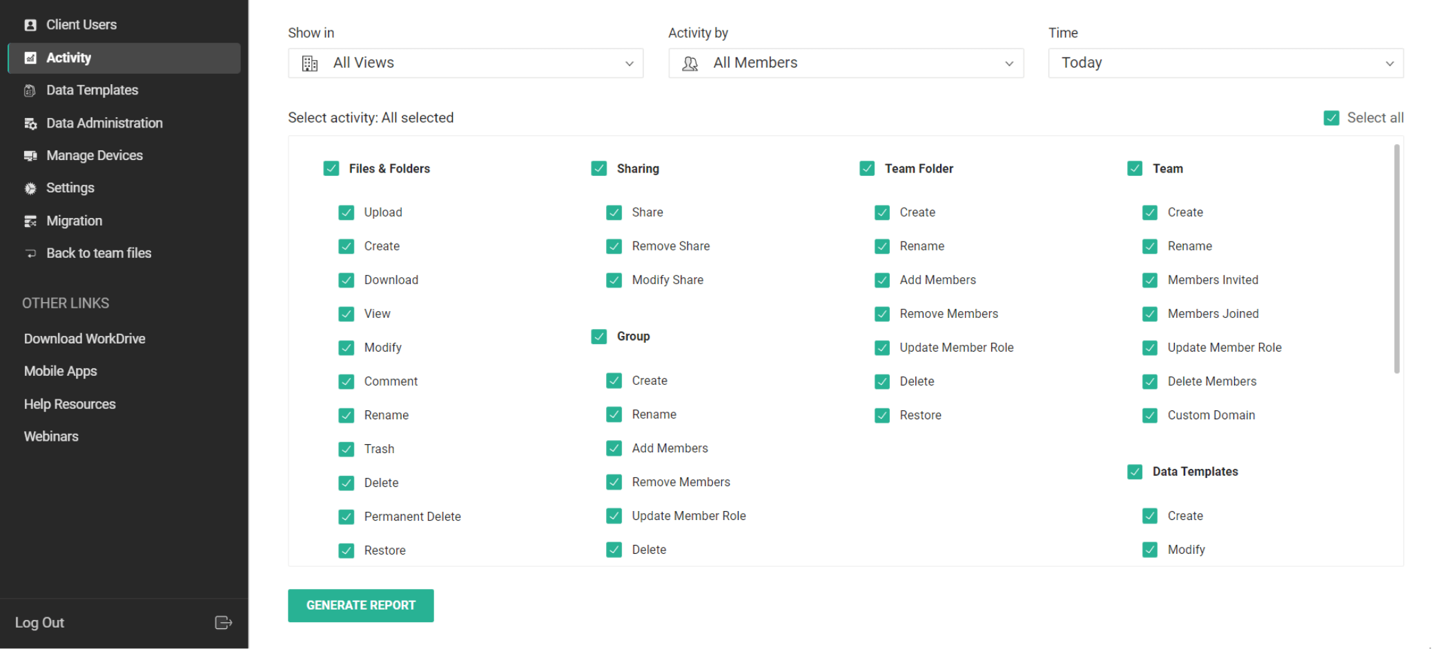The image size is (1444, 649).
Task: Uncheck Add Members under Group
Action: coord(614,448)
